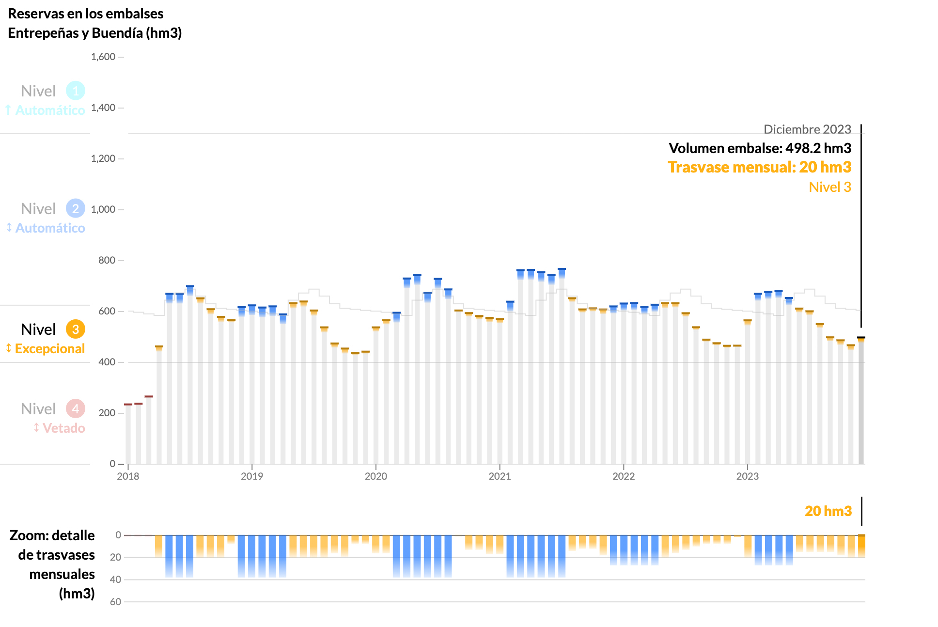This screenshot has width=938, height=627.
Task: Select the 2022 tick on the time axis
Action: tap(624, 476)
